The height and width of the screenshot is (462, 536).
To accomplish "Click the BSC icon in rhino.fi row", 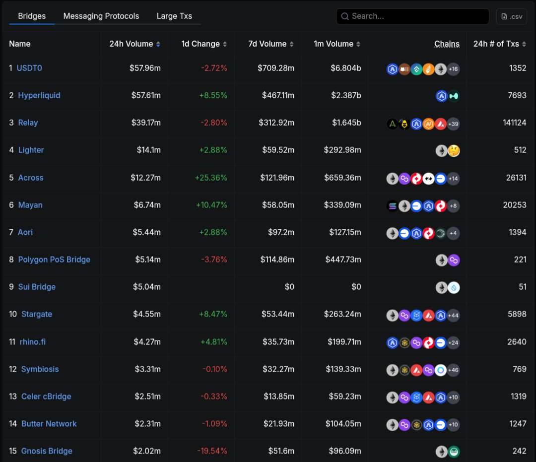I will [404, 343].
